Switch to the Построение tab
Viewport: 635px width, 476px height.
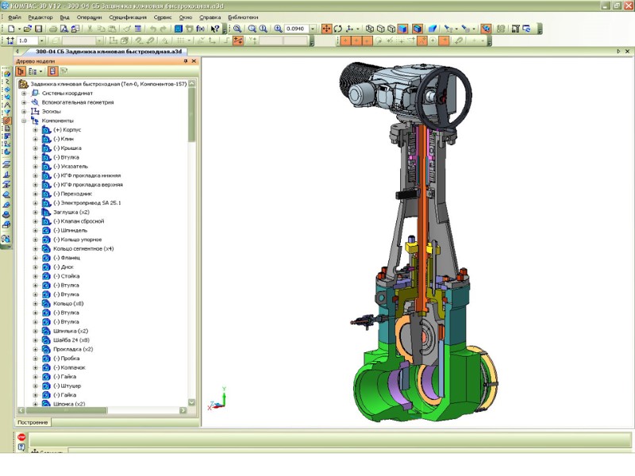(33, 423)
